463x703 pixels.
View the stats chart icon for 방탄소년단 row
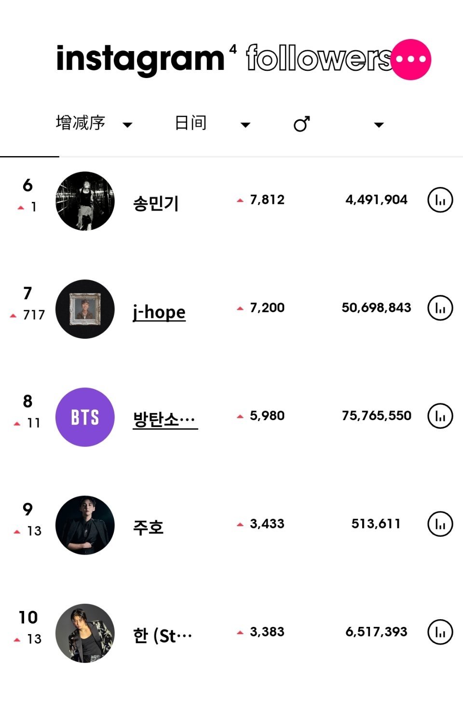[440, 416]
